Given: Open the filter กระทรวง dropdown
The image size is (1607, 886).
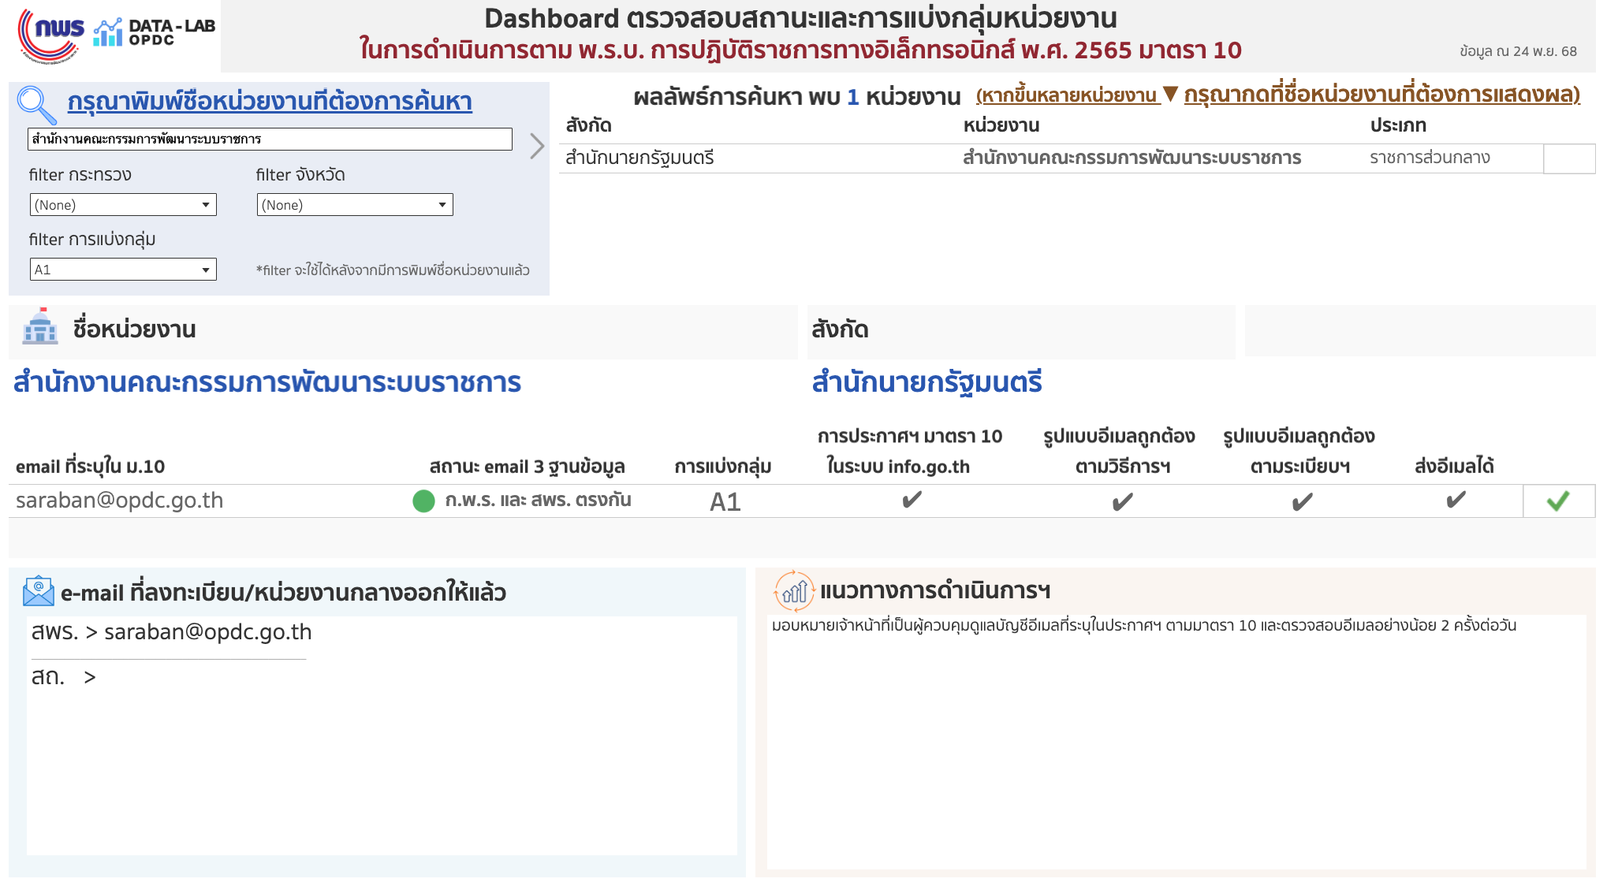Looking at the screenshot, I should [123, 205].
